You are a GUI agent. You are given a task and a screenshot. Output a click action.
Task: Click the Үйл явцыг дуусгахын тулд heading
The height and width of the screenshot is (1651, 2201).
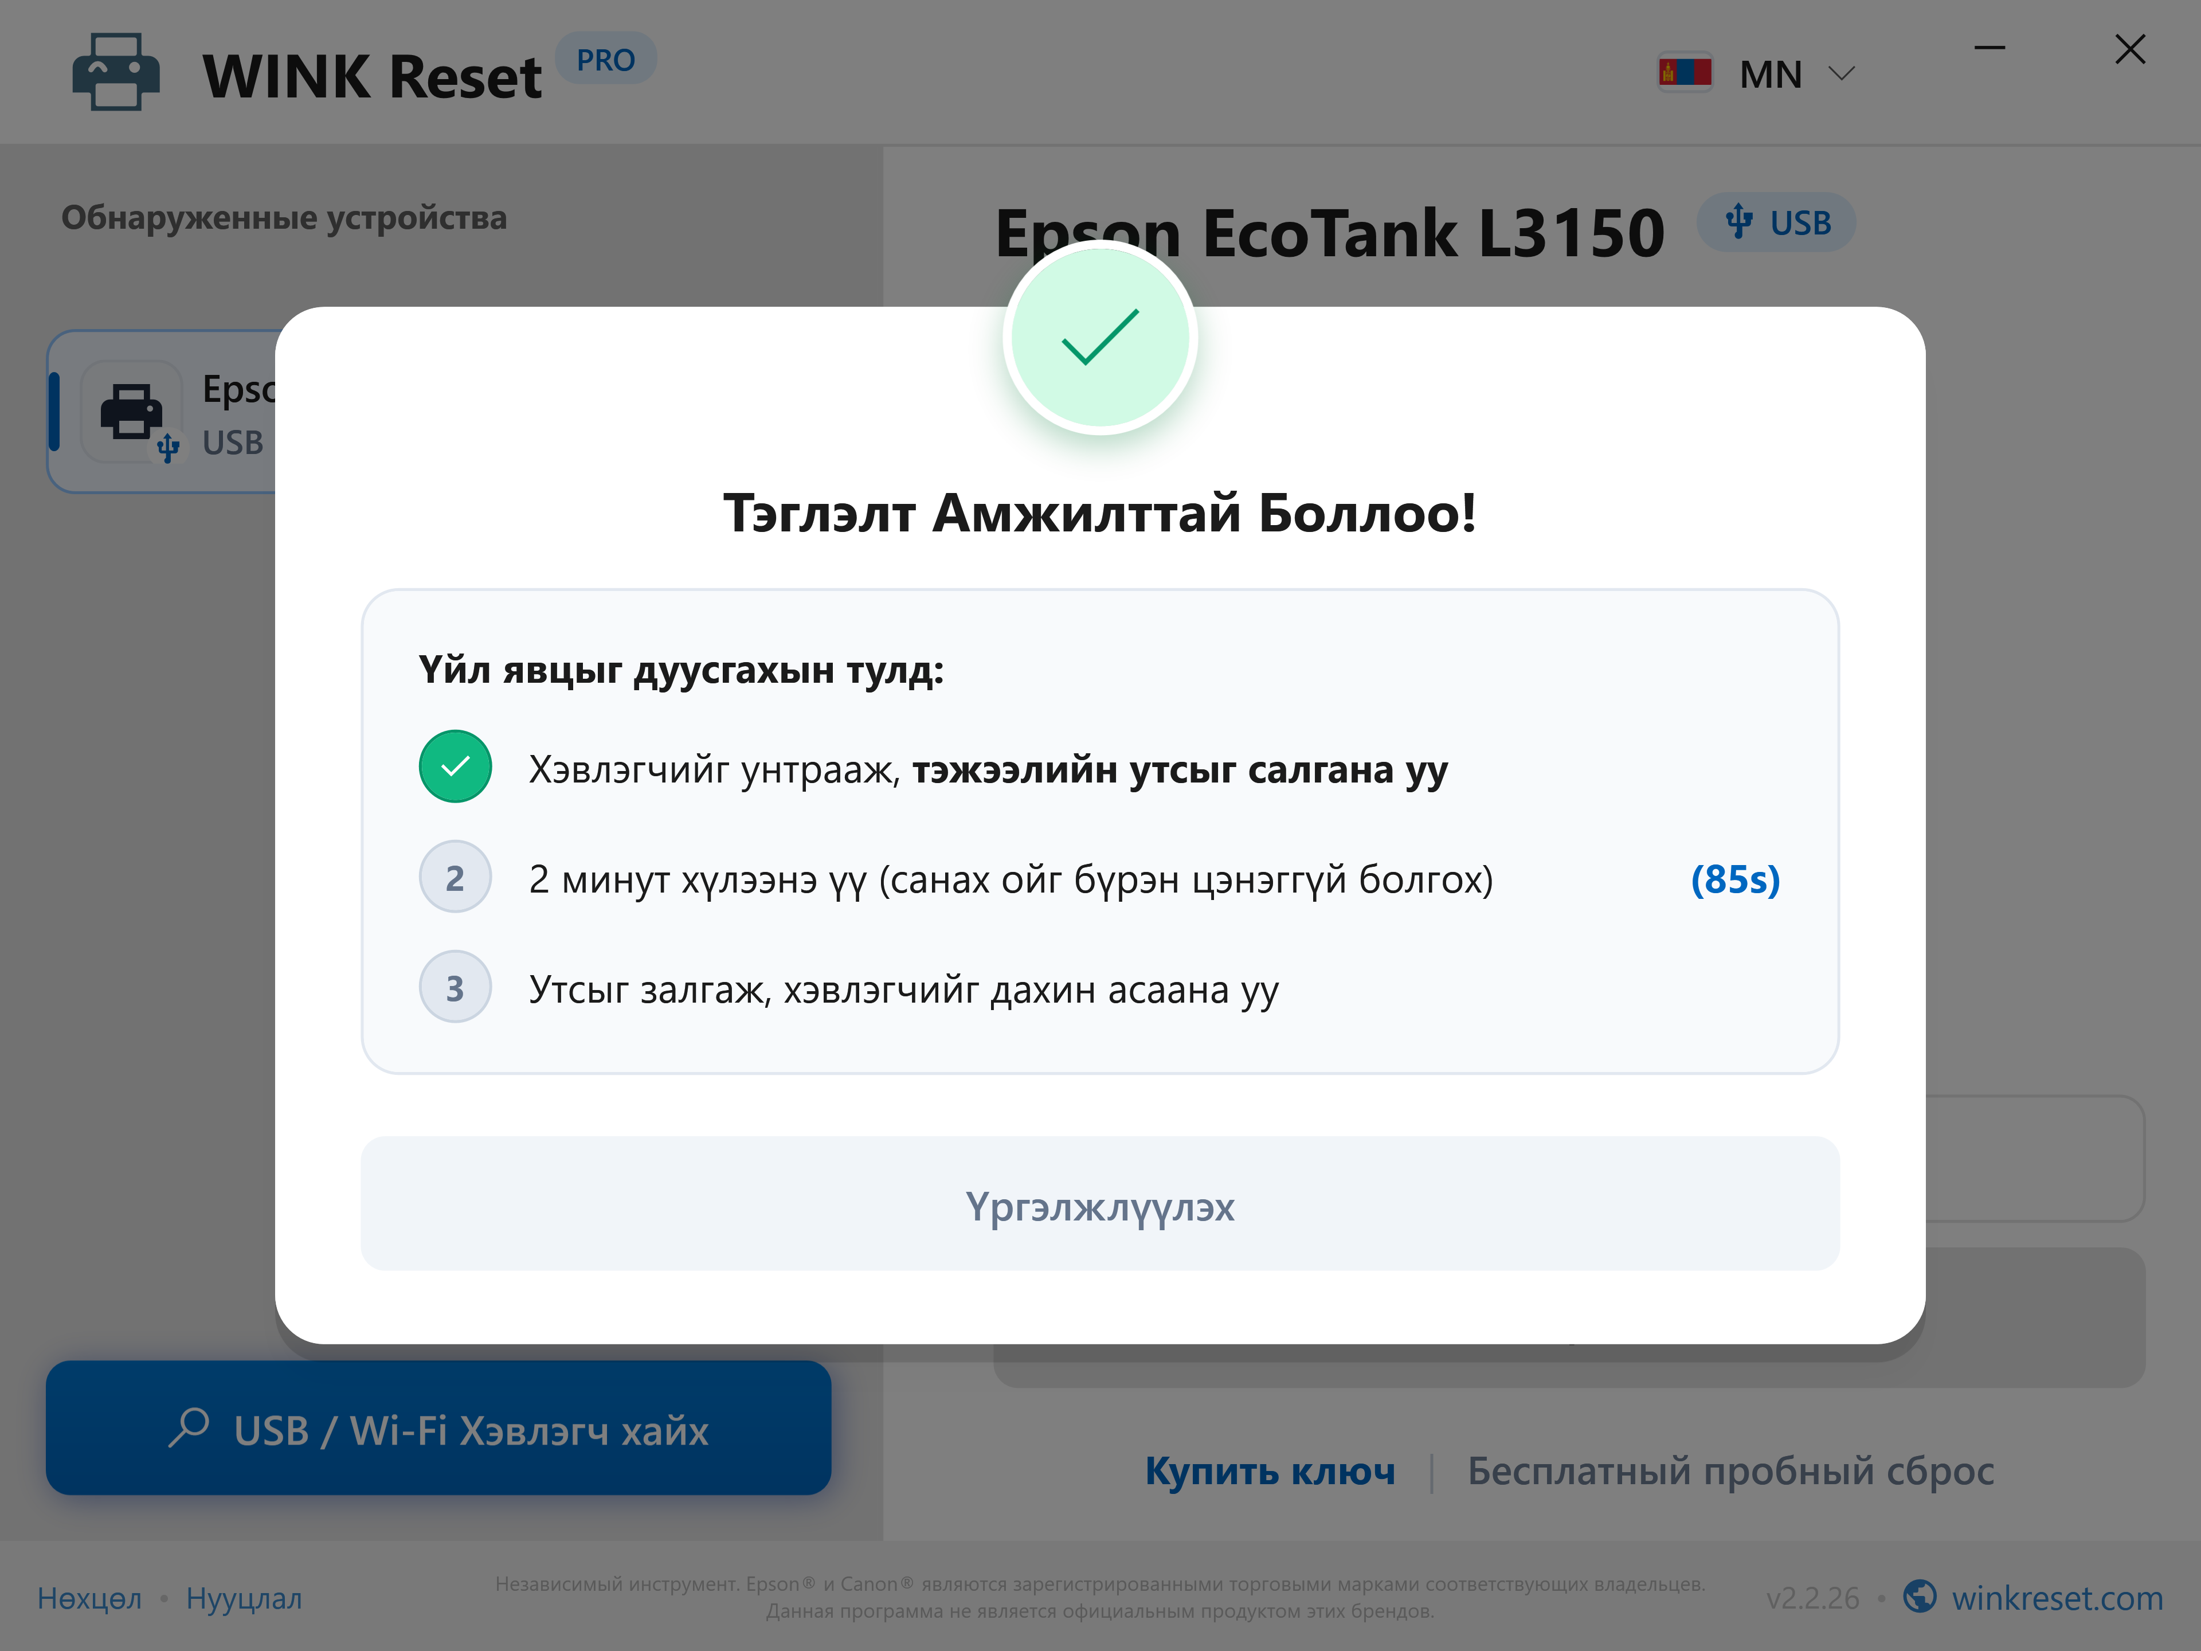tap(680, 671)
